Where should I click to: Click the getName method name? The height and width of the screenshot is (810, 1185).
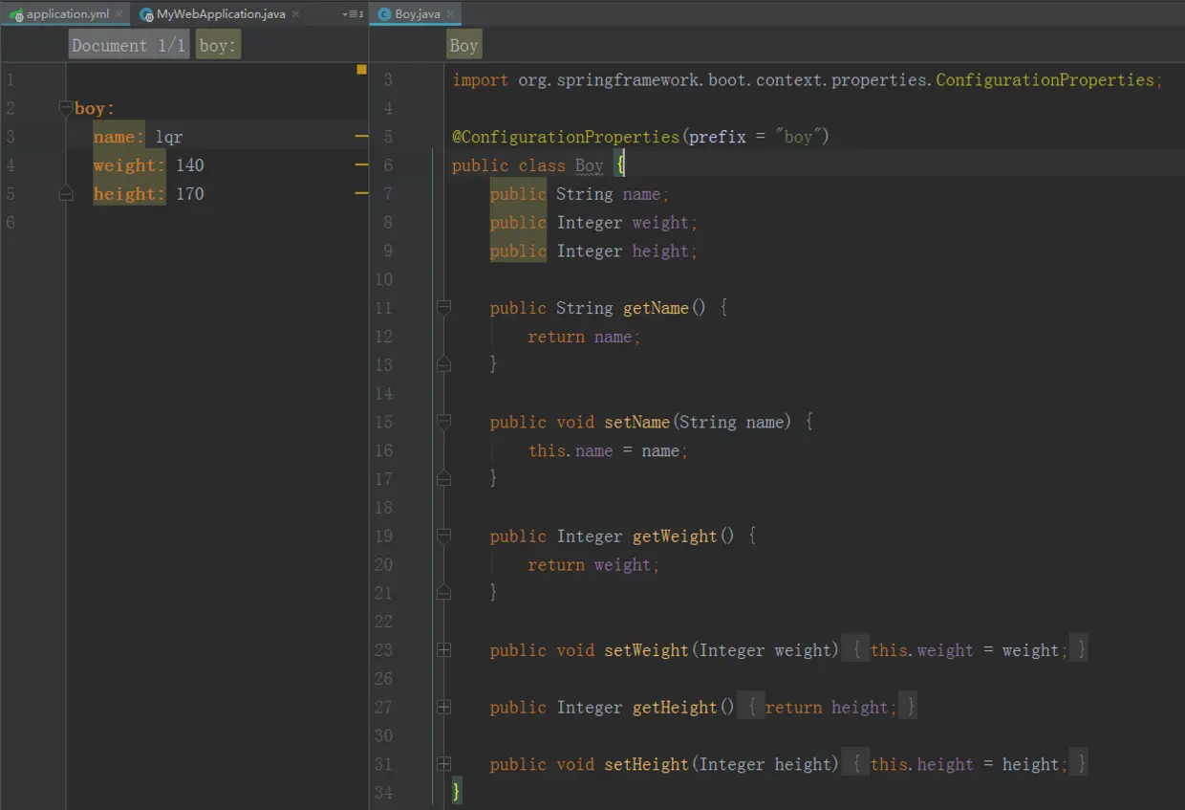coord(656,308)
